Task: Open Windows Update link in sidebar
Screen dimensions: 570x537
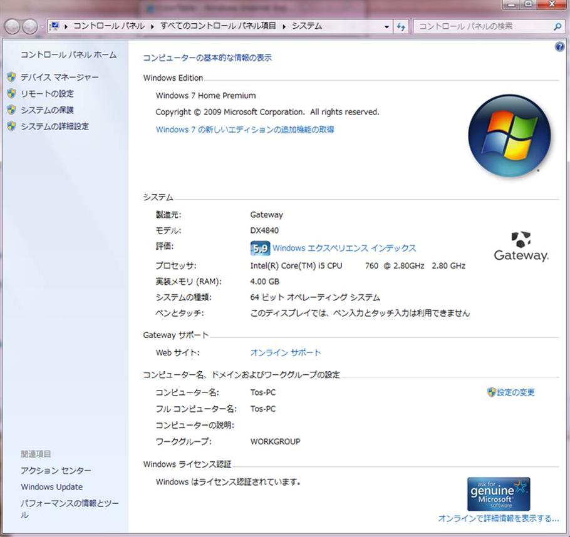Action: click(51, 487)
